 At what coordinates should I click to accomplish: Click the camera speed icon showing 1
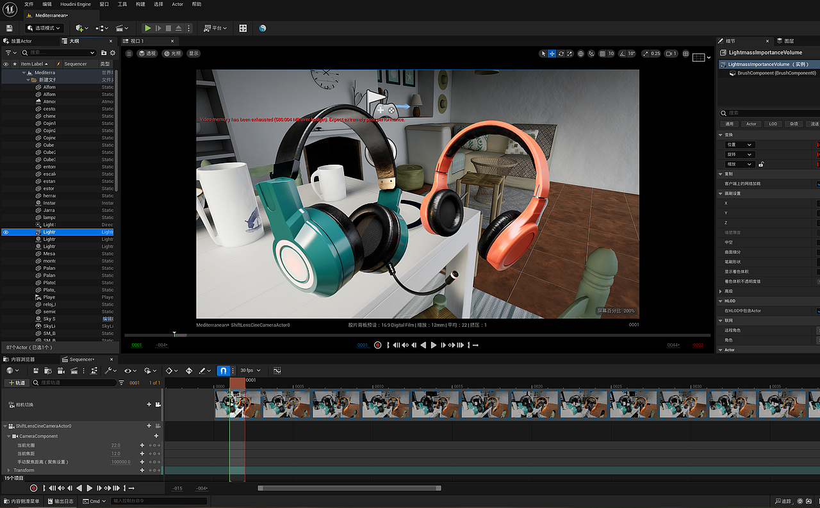click(x=671, y=54)
